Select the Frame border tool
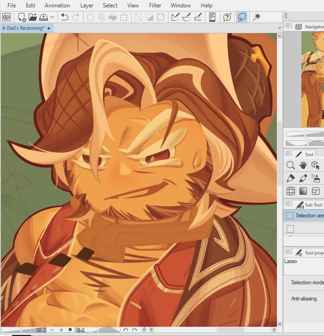Screen dimensions: 324x336 [315, 191]
